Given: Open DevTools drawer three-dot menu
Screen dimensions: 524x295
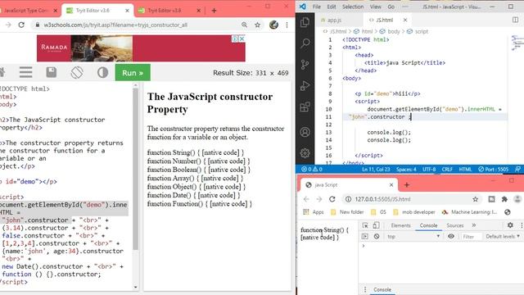Looking at the screenshot, I should [365, 289].
